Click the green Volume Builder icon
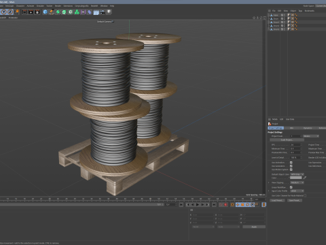326x245 pixels. [x=77, y=12]
